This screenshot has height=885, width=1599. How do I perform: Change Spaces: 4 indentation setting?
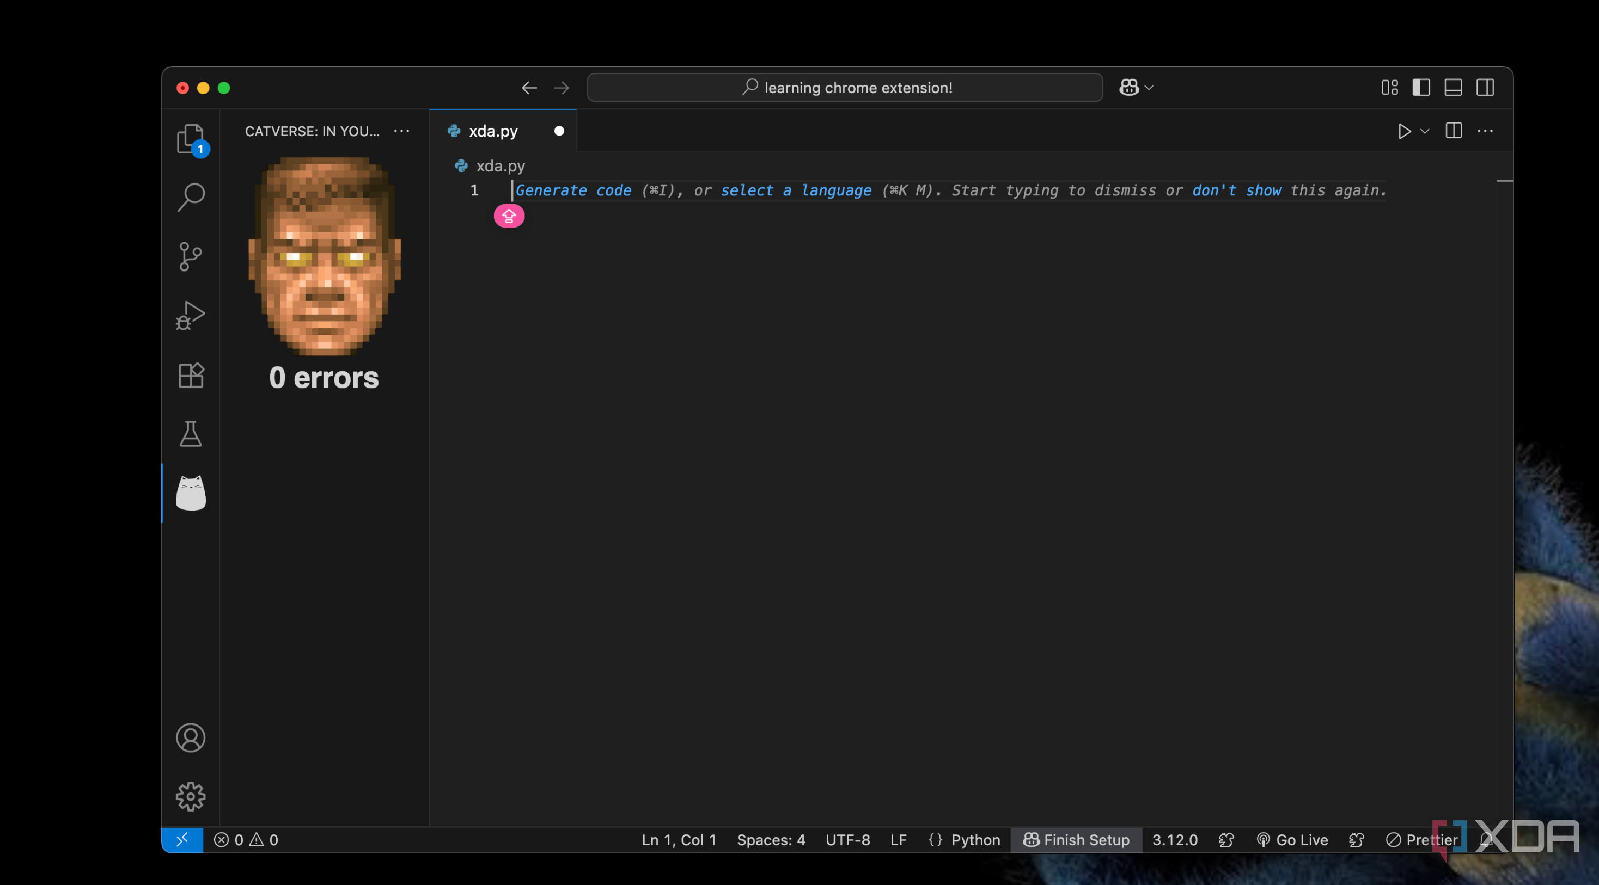point(771,840)
